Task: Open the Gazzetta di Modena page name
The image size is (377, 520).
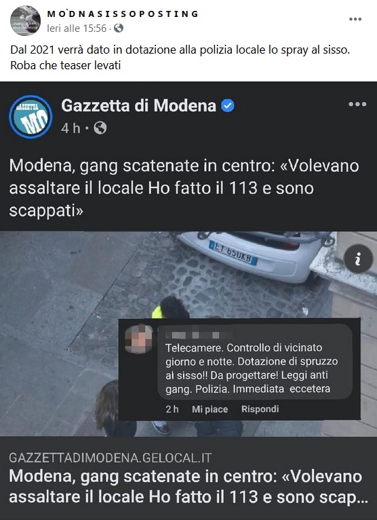Action: 138,106
